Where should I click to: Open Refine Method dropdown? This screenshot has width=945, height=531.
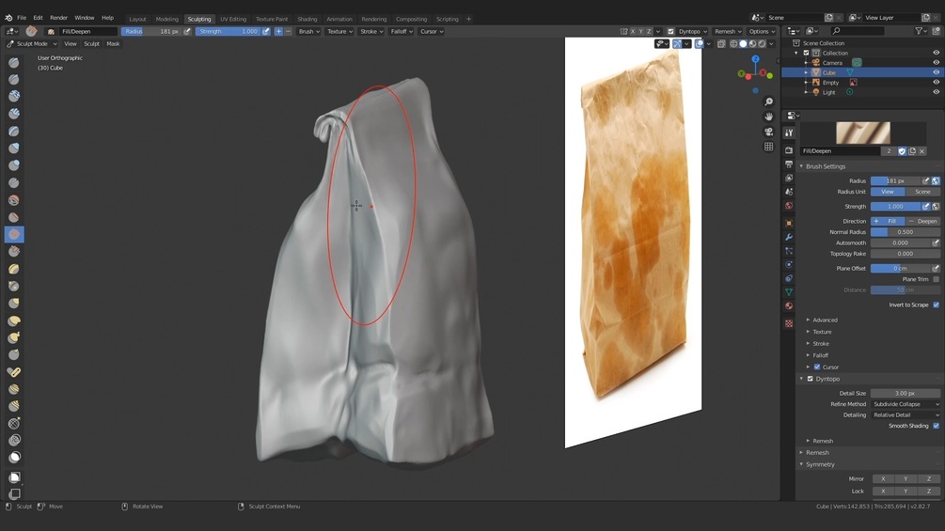click(x=906, y=404)
